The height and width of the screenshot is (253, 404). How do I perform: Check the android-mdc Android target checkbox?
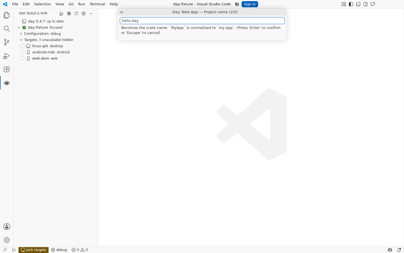(22, 52)
